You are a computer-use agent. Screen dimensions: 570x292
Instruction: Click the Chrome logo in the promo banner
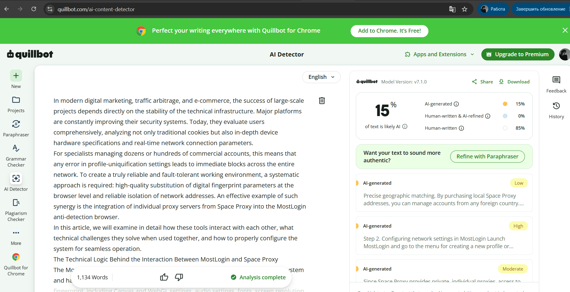[x=141, y=31]
